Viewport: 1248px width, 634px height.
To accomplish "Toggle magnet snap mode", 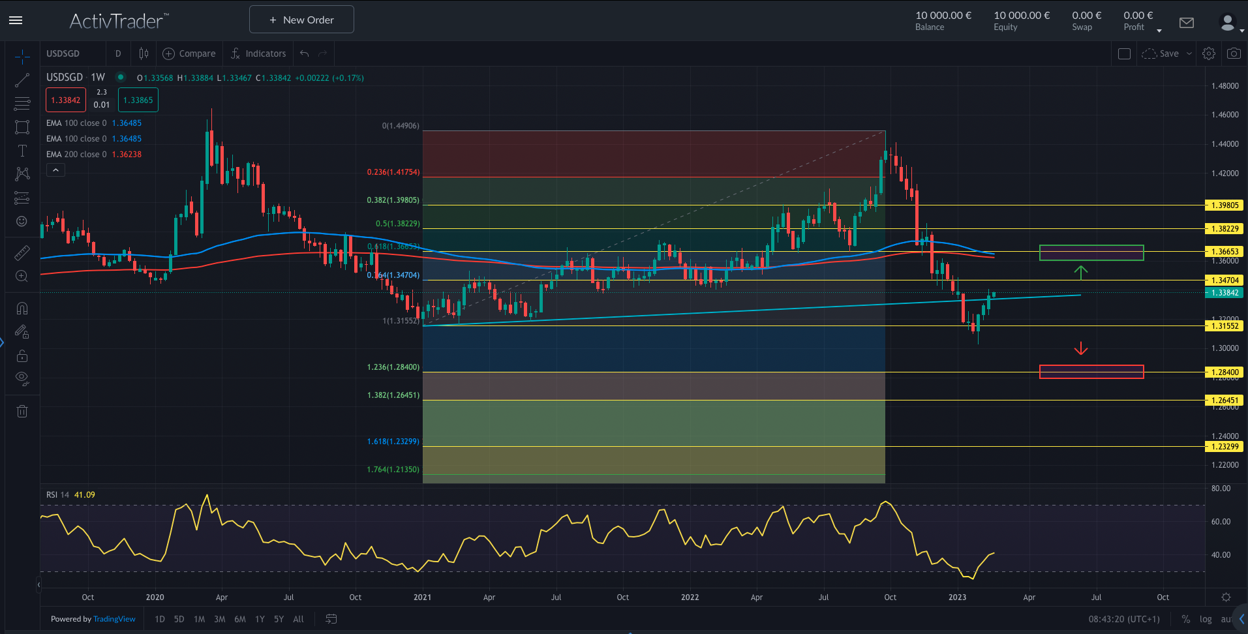I will click(x=22, y=307).
